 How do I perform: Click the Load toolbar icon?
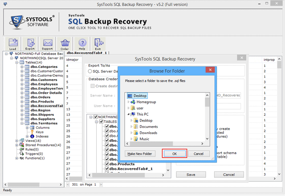pyautogui.click(x=13, y=44)
